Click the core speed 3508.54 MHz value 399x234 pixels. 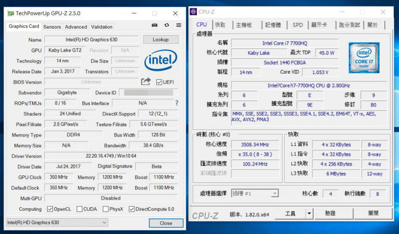tap(255, 145)
